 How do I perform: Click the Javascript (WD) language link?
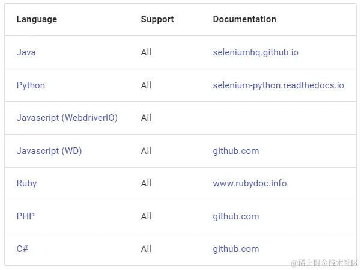(x=49, y=151)
